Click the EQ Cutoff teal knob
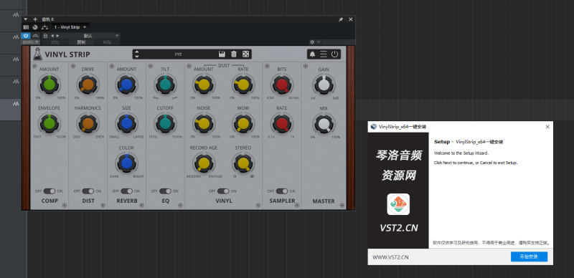Viewport: 574px width, 278px height. [x=165, y=123]
